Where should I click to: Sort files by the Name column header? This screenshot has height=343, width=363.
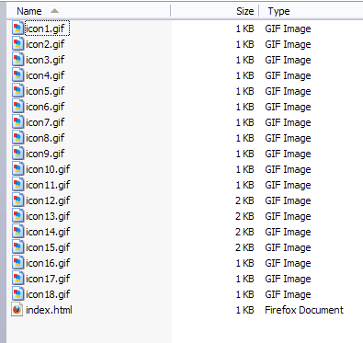(x=29, y=11)
